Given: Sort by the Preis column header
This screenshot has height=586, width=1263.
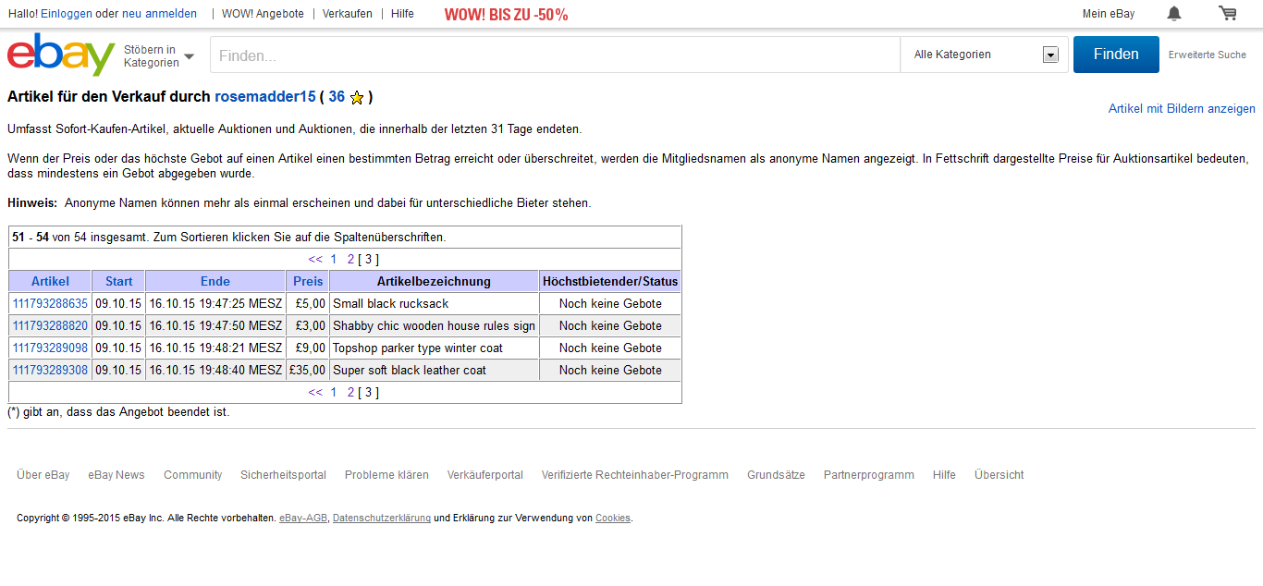Looking at the screenshot, I should 308,281.
